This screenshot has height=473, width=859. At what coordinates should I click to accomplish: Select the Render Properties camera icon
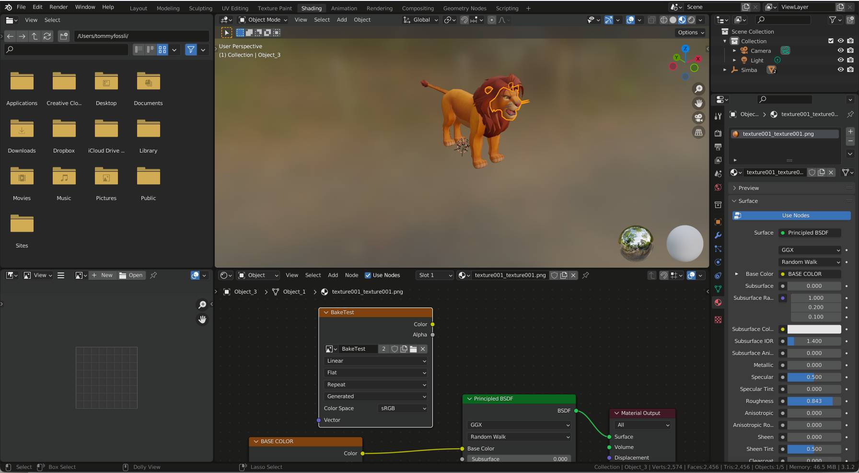718,134
